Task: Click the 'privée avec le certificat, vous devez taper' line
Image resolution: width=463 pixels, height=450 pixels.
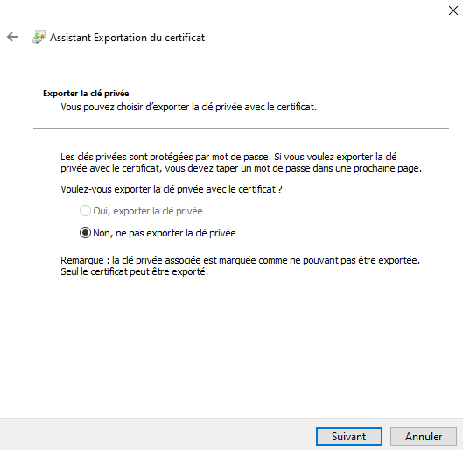Action: click(x=241, y=168)
